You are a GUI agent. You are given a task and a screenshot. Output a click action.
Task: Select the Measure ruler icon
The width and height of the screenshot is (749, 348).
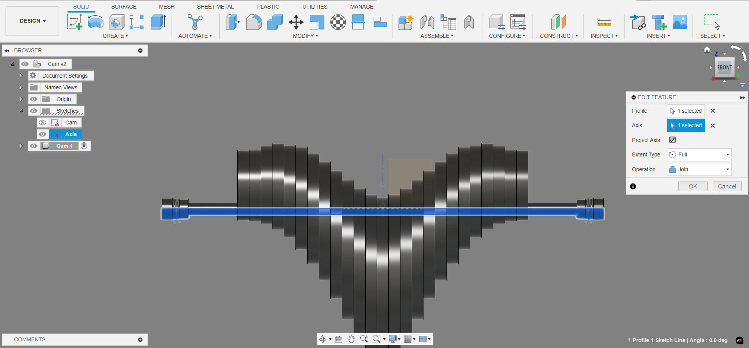(604, 22)
